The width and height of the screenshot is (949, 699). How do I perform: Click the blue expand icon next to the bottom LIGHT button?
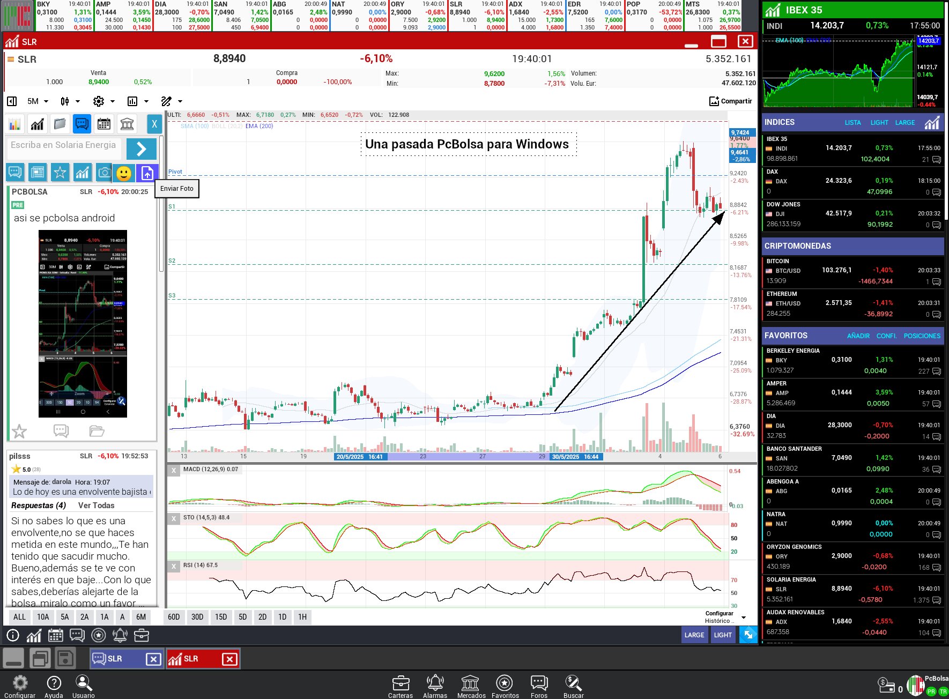click(x=748, y=635)
